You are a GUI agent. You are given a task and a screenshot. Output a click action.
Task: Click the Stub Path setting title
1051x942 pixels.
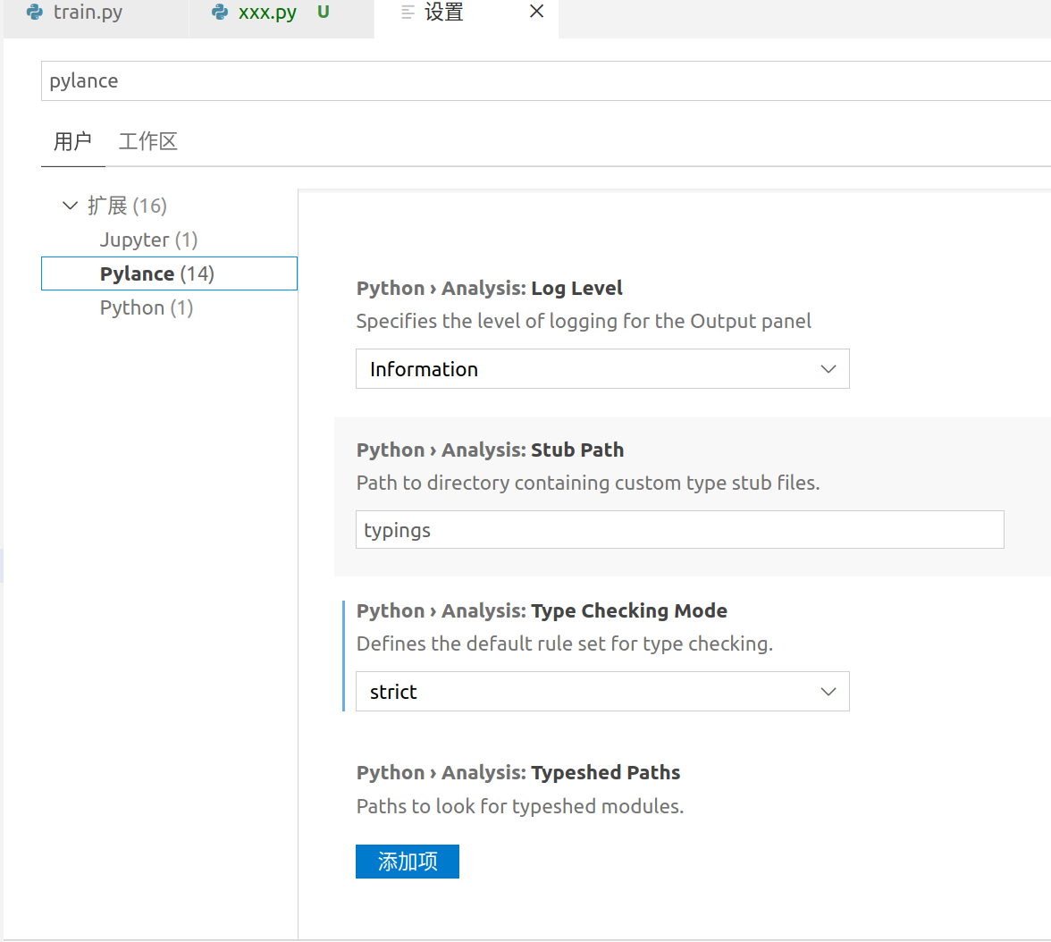coord(490,450)
